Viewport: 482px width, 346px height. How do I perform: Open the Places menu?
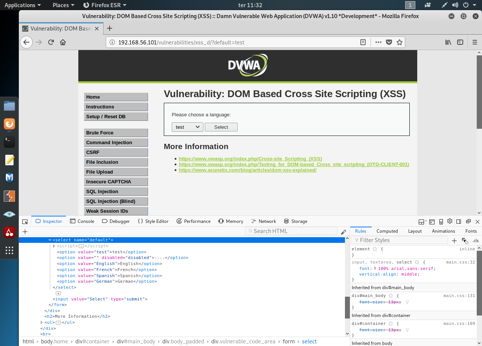(x=63, y=5)
